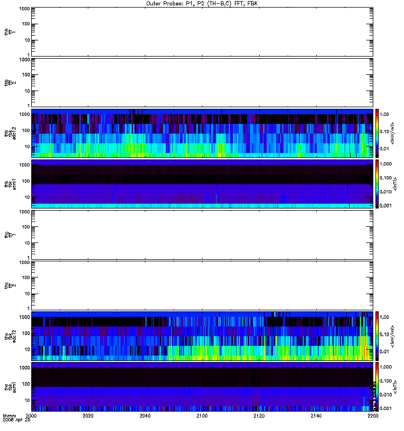Click the empty thc fff 1 plot panel
Viewport: 404px width, 431px height.
coord(202,235)
